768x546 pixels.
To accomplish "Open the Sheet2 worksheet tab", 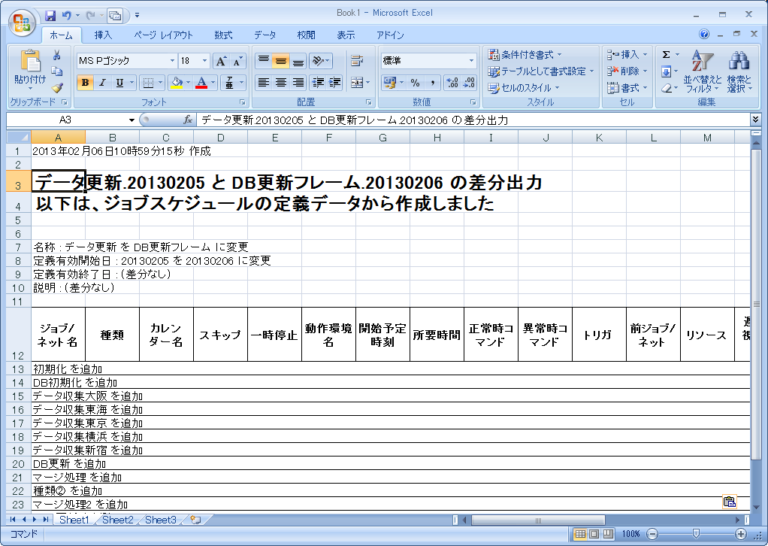I will pyautogui.click(x=117, y=520).
